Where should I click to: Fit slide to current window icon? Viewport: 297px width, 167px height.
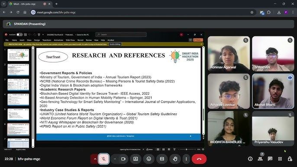click(x=203, y=149)
